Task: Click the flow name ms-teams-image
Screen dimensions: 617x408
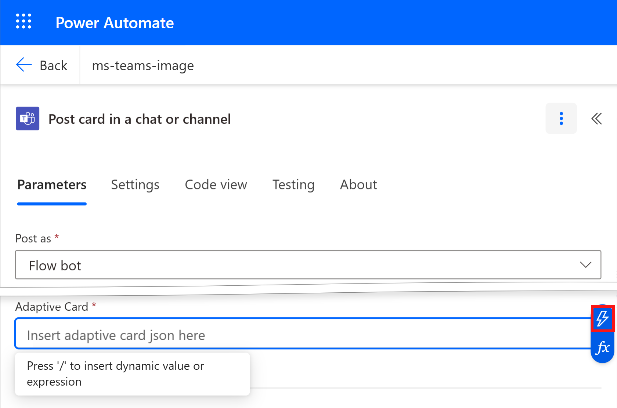Action: tap(143, 65)
